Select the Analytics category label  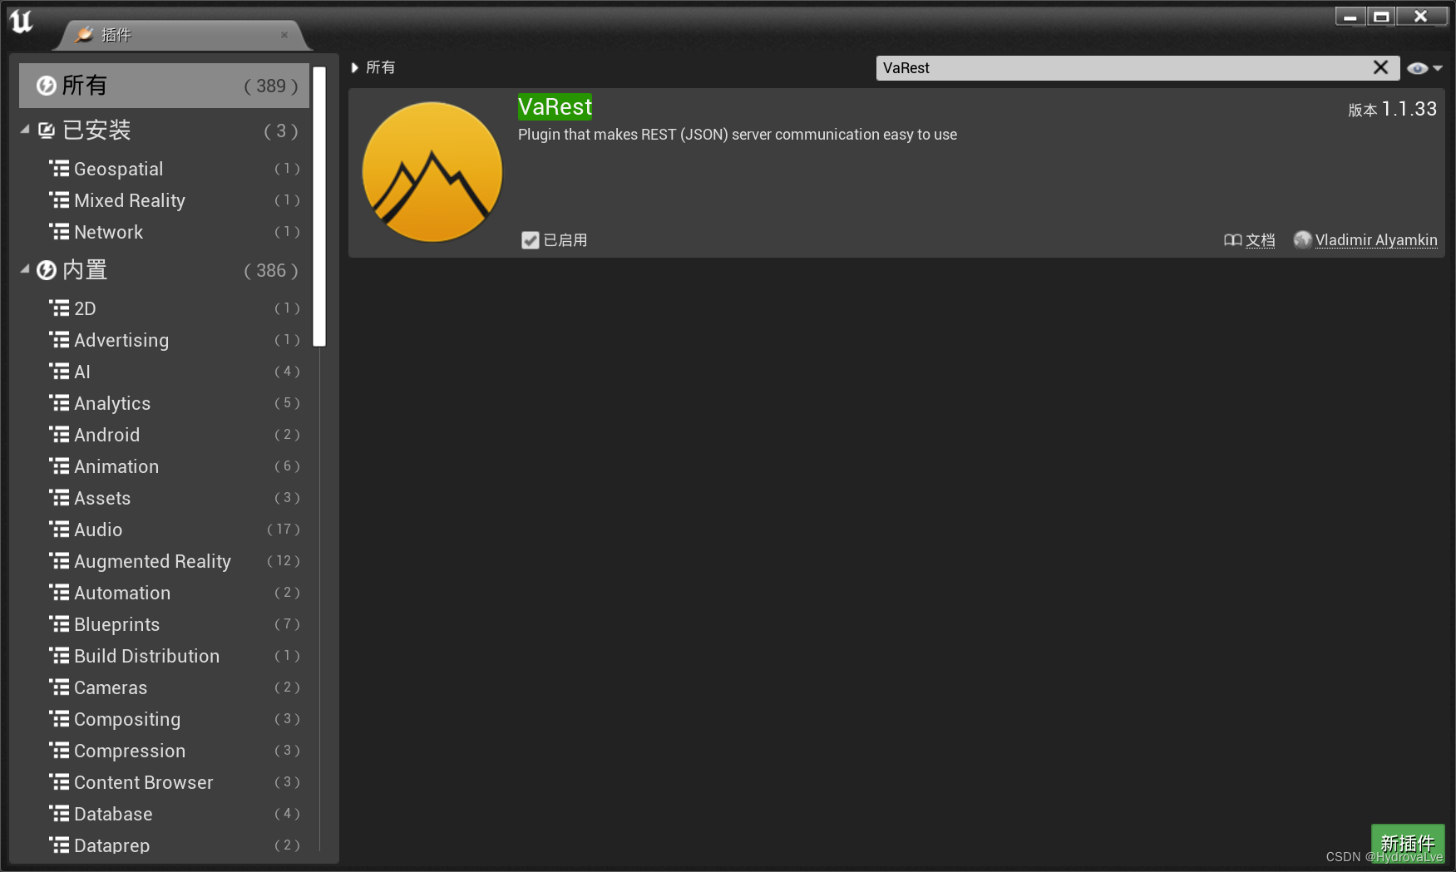click(x=112, y=403)
